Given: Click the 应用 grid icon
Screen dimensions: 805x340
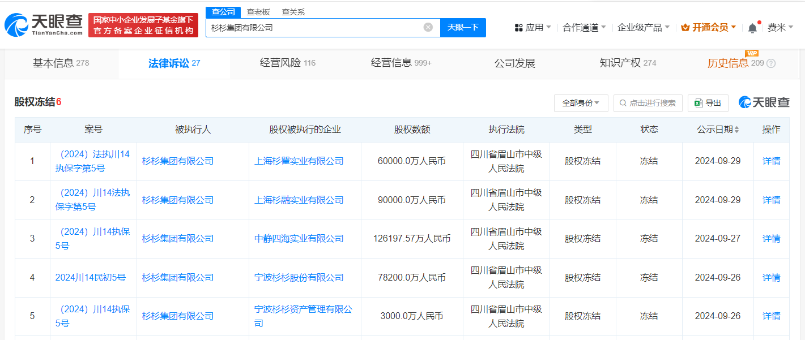Looking at the screenshot, I should click(x=518, y=28).
